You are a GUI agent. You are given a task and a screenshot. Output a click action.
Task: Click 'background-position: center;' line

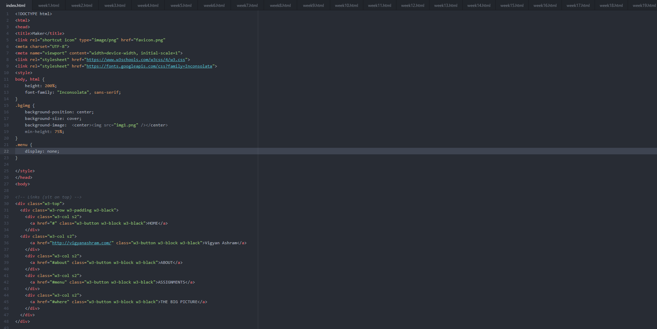coord(59,112)
